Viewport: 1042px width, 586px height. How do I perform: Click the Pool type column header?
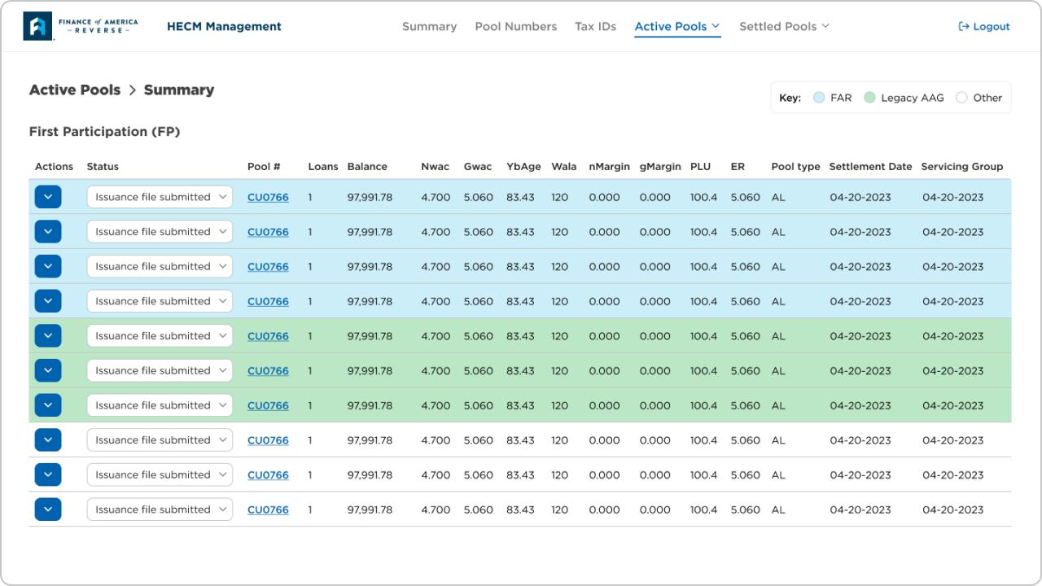(796, 166)
